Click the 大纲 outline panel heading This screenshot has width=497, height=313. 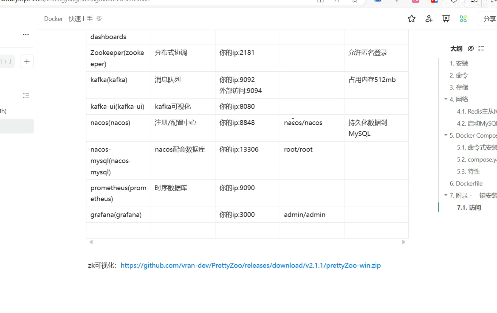[456, 49]
